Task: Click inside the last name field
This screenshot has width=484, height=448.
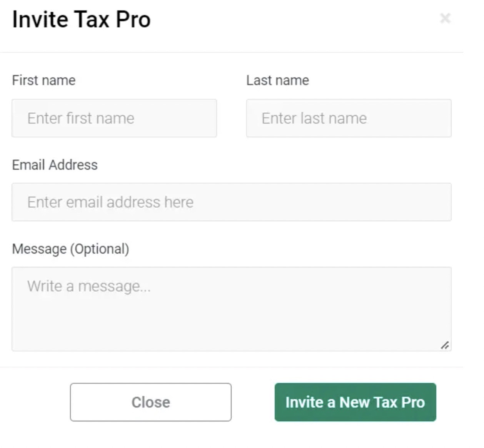Action: tap(348, 118)
